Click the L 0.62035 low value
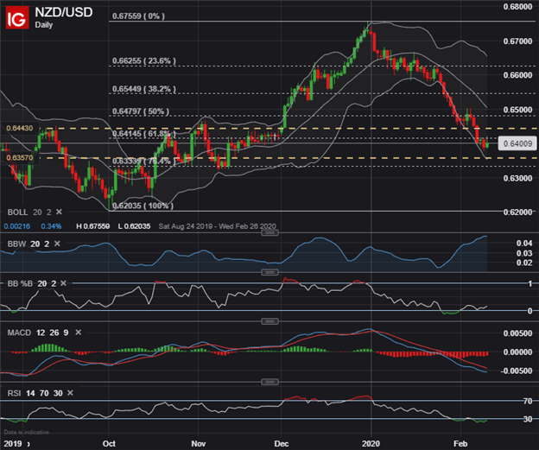 point(134,226)
